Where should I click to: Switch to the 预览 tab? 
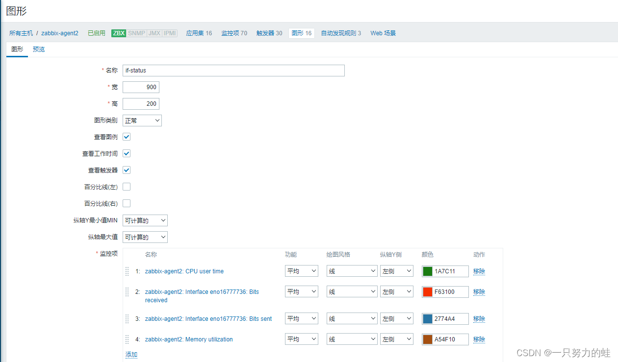pos(39,49)
